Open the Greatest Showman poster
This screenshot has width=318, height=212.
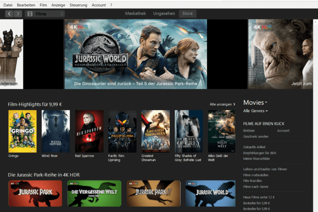click(156, 131)
